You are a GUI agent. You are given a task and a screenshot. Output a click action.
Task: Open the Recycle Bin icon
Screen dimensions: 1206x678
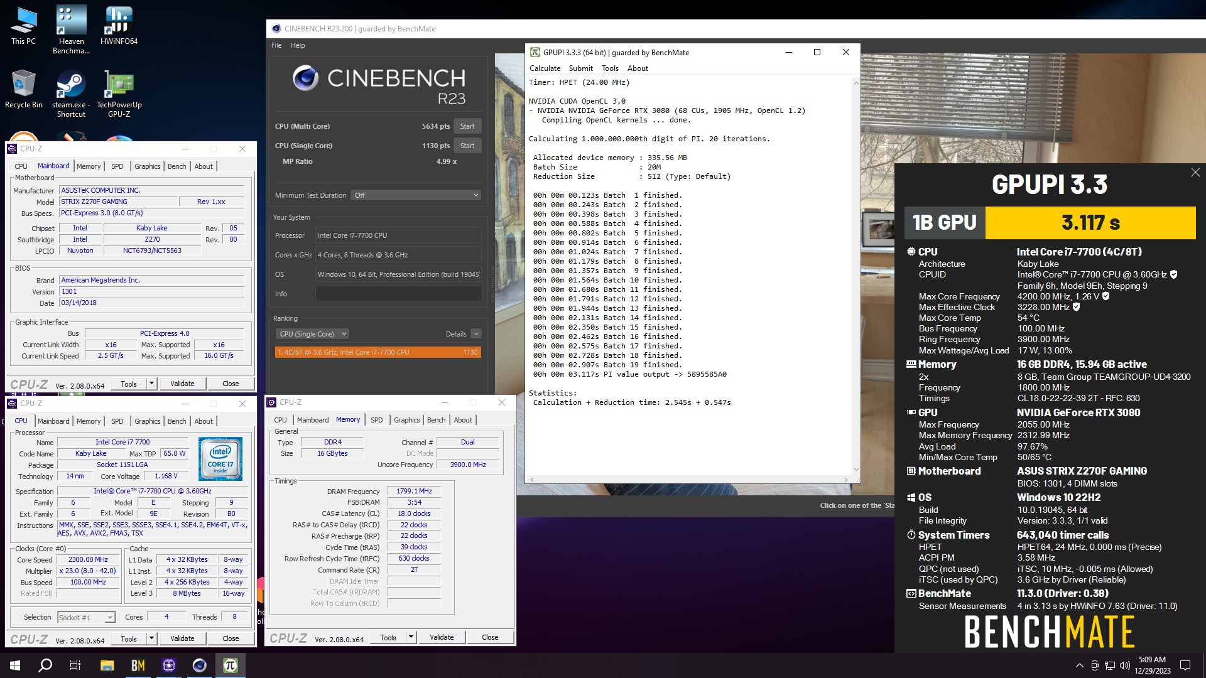tap(24, 89)
